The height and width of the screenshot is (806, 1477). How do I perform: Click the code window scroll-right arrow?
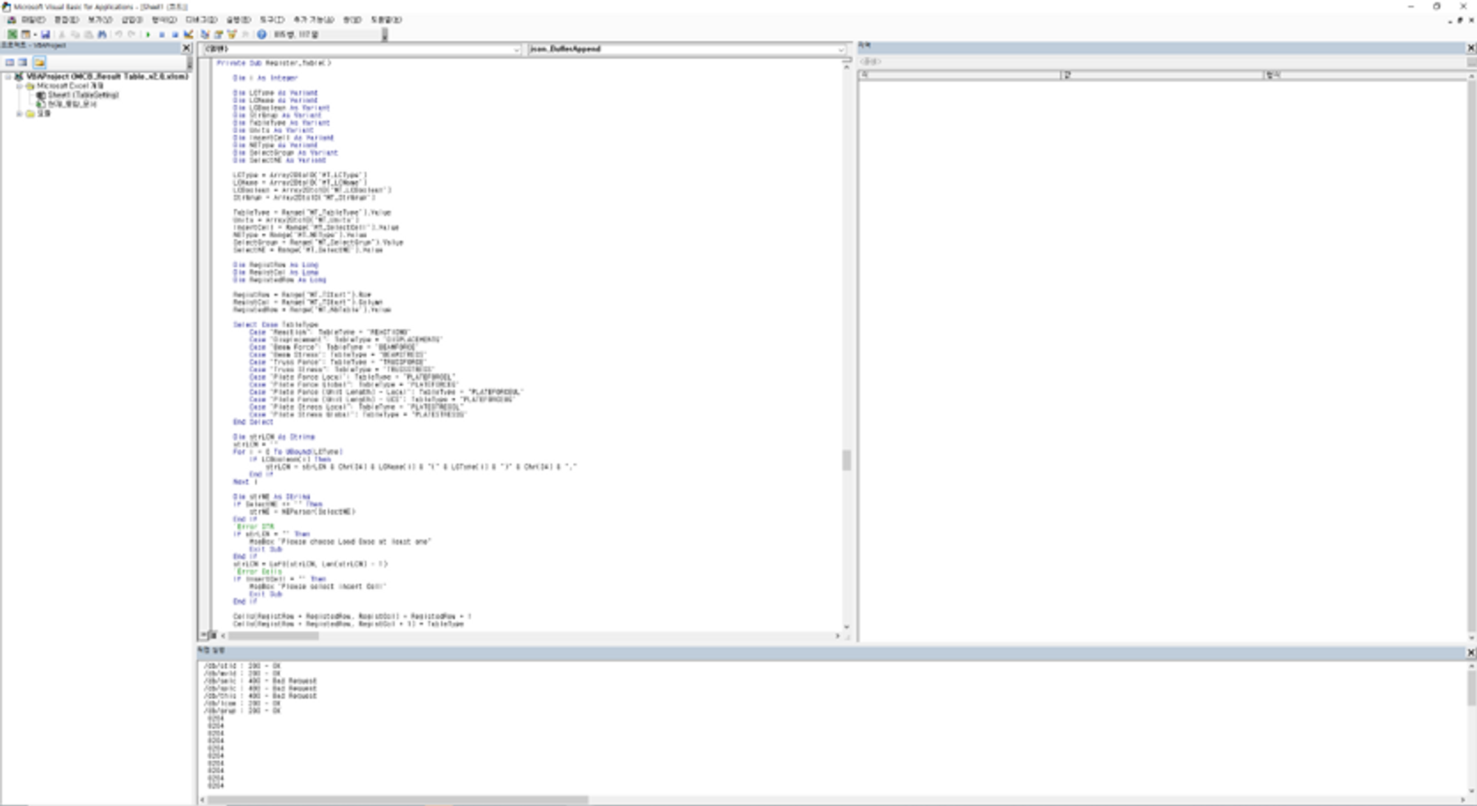837,635
